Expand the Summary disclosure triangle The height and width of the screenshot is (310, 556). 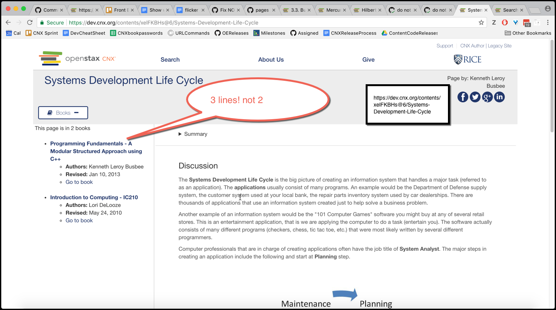pos(180,134)
